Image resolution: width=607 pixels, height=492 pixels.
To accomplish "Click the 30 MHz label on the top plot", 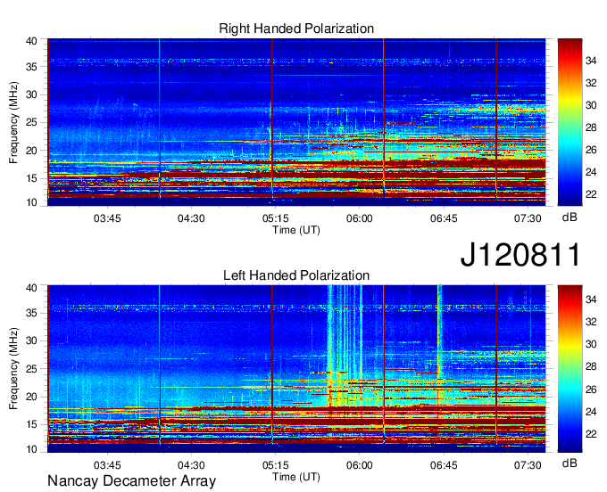I will 32,94.
